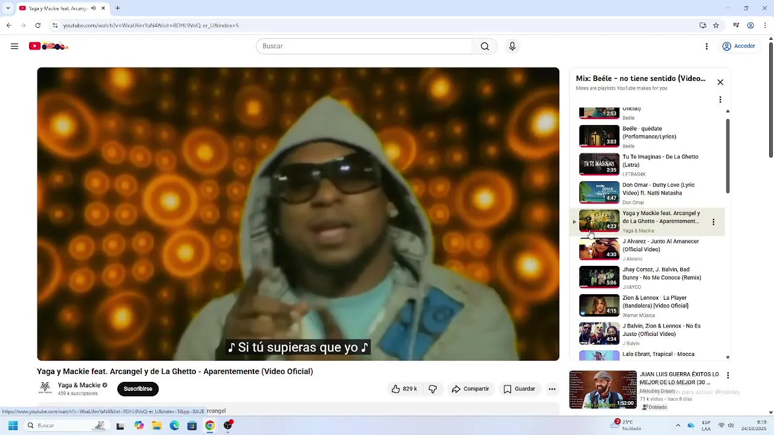Open Chrome media controls icon
This screenshot has height=435, width=774.
point(736,25)
